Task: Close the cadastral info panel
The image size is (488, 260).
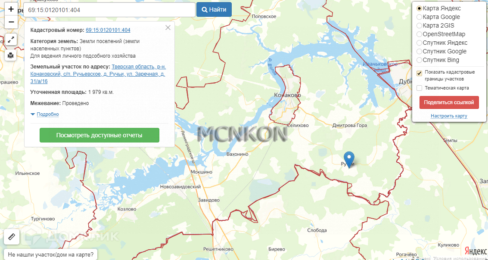Action: coord(168,28)
